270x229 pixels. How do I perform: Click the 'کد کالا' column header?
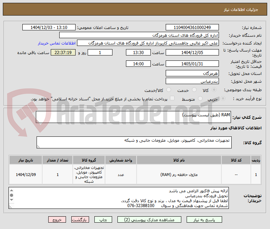point(236,160)
